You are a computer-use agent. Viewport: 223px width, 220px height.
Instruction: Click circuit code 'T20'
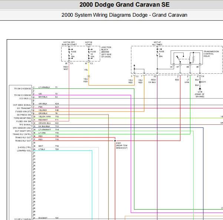(57, 149)
